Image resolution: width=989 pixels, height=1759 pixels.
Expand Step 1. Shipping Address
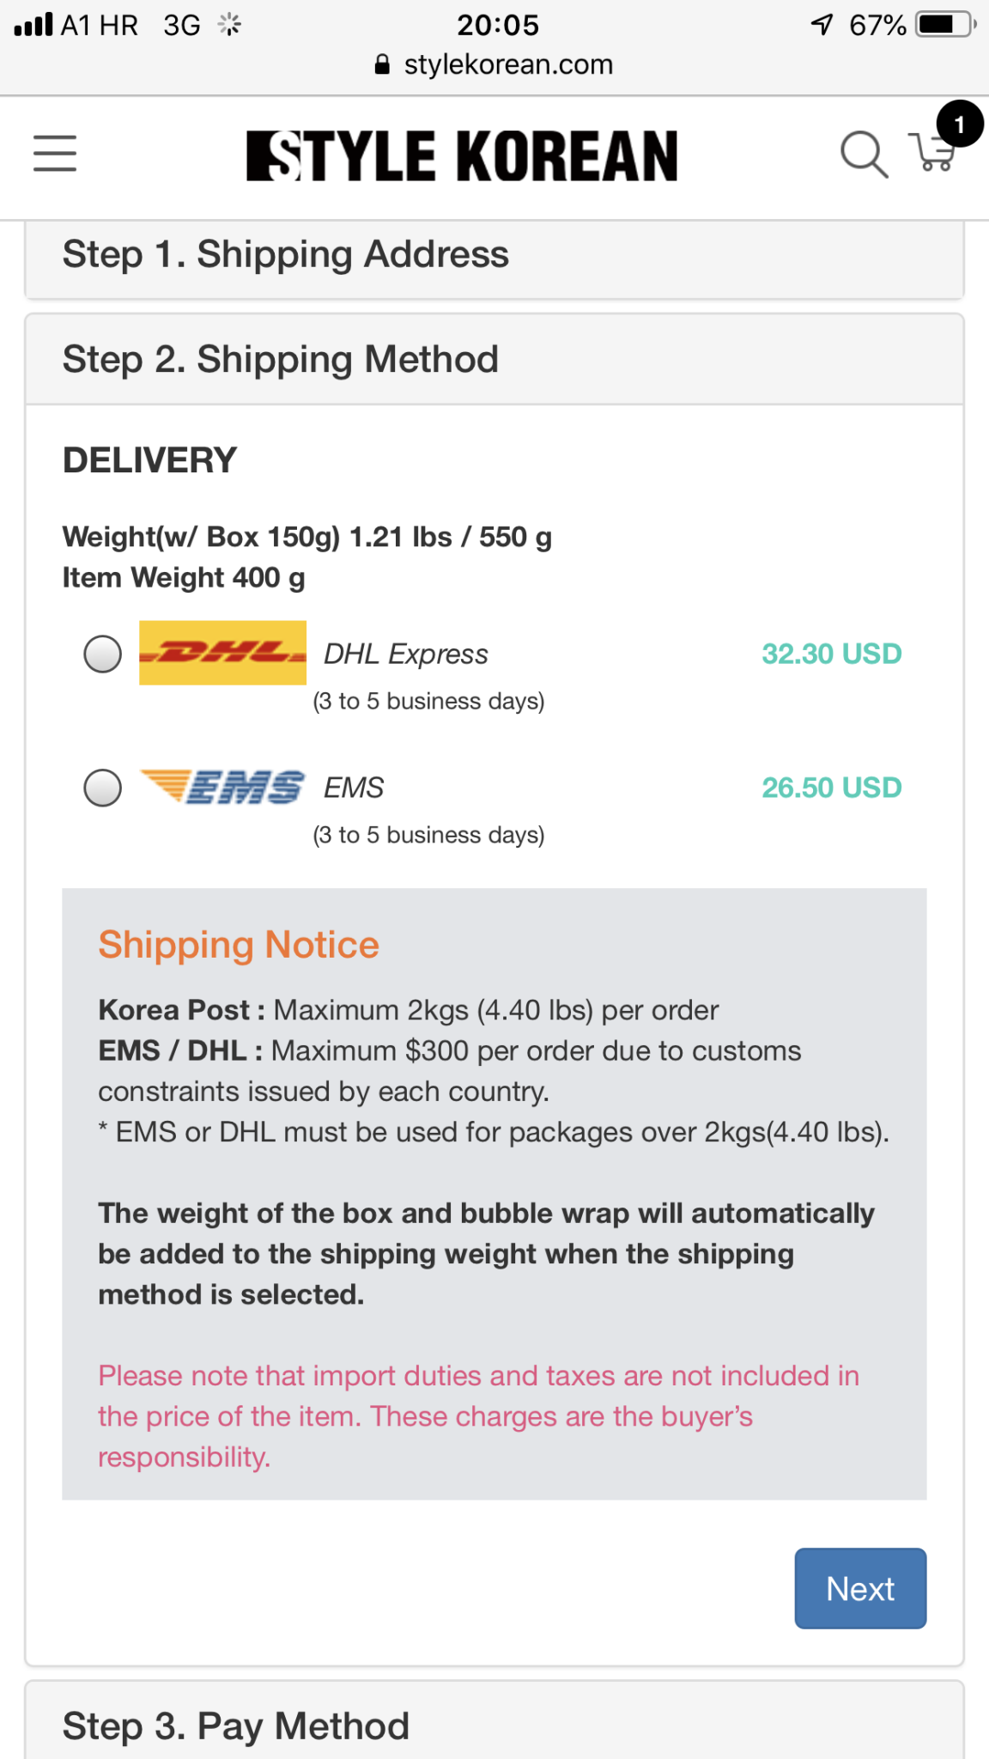pos(285,255)
